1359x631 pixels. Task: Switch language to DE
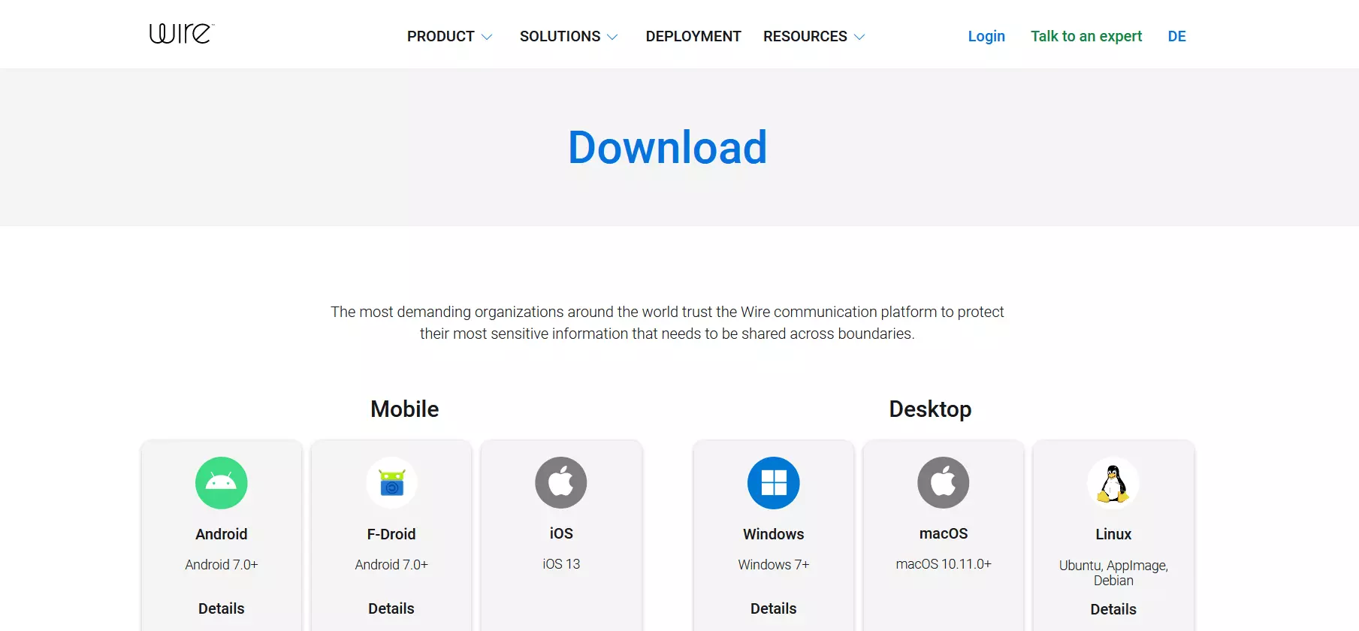1177,36
